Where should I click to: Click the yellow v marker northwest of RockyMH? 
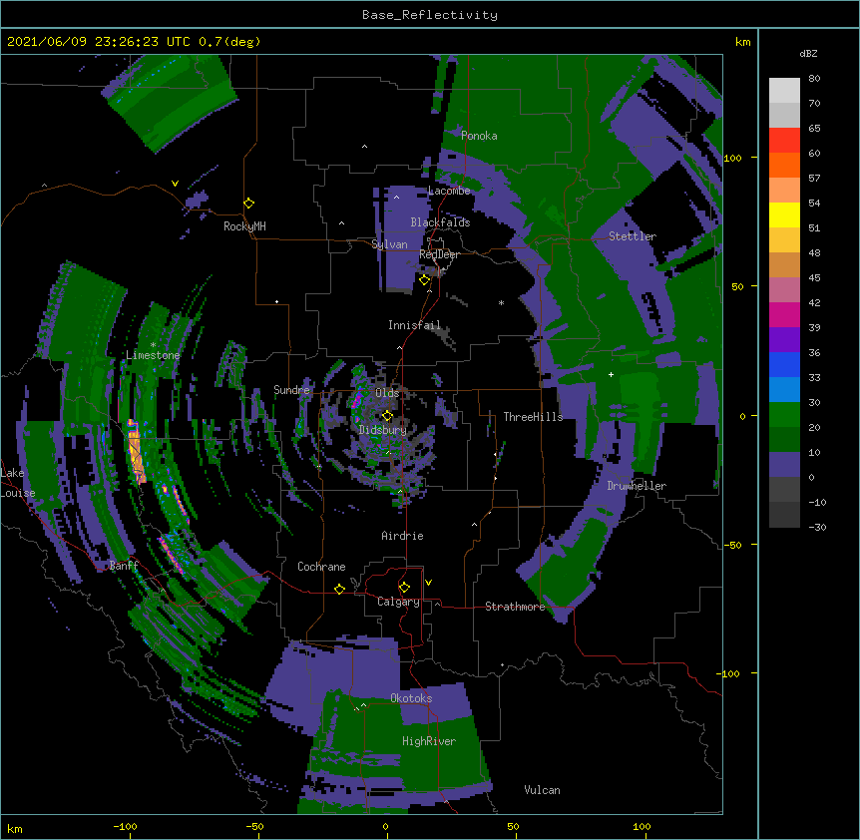175,184
